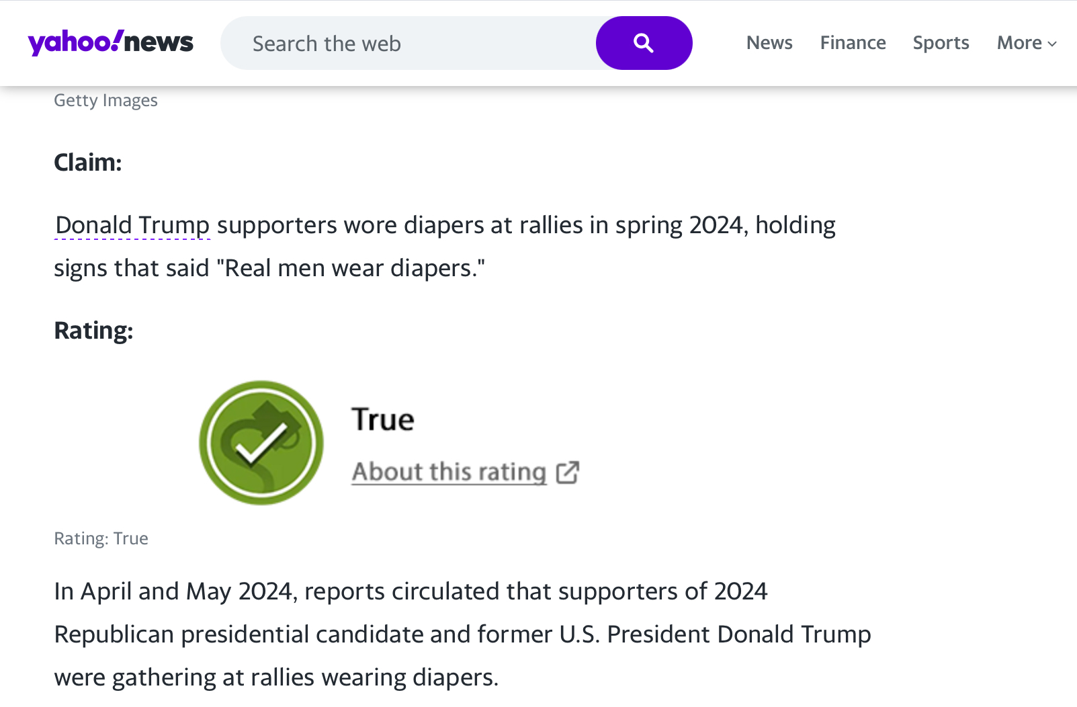Click the green True rating badge
The height and width of the screenshot is (707, 1077).
click(x=261, y=443)
